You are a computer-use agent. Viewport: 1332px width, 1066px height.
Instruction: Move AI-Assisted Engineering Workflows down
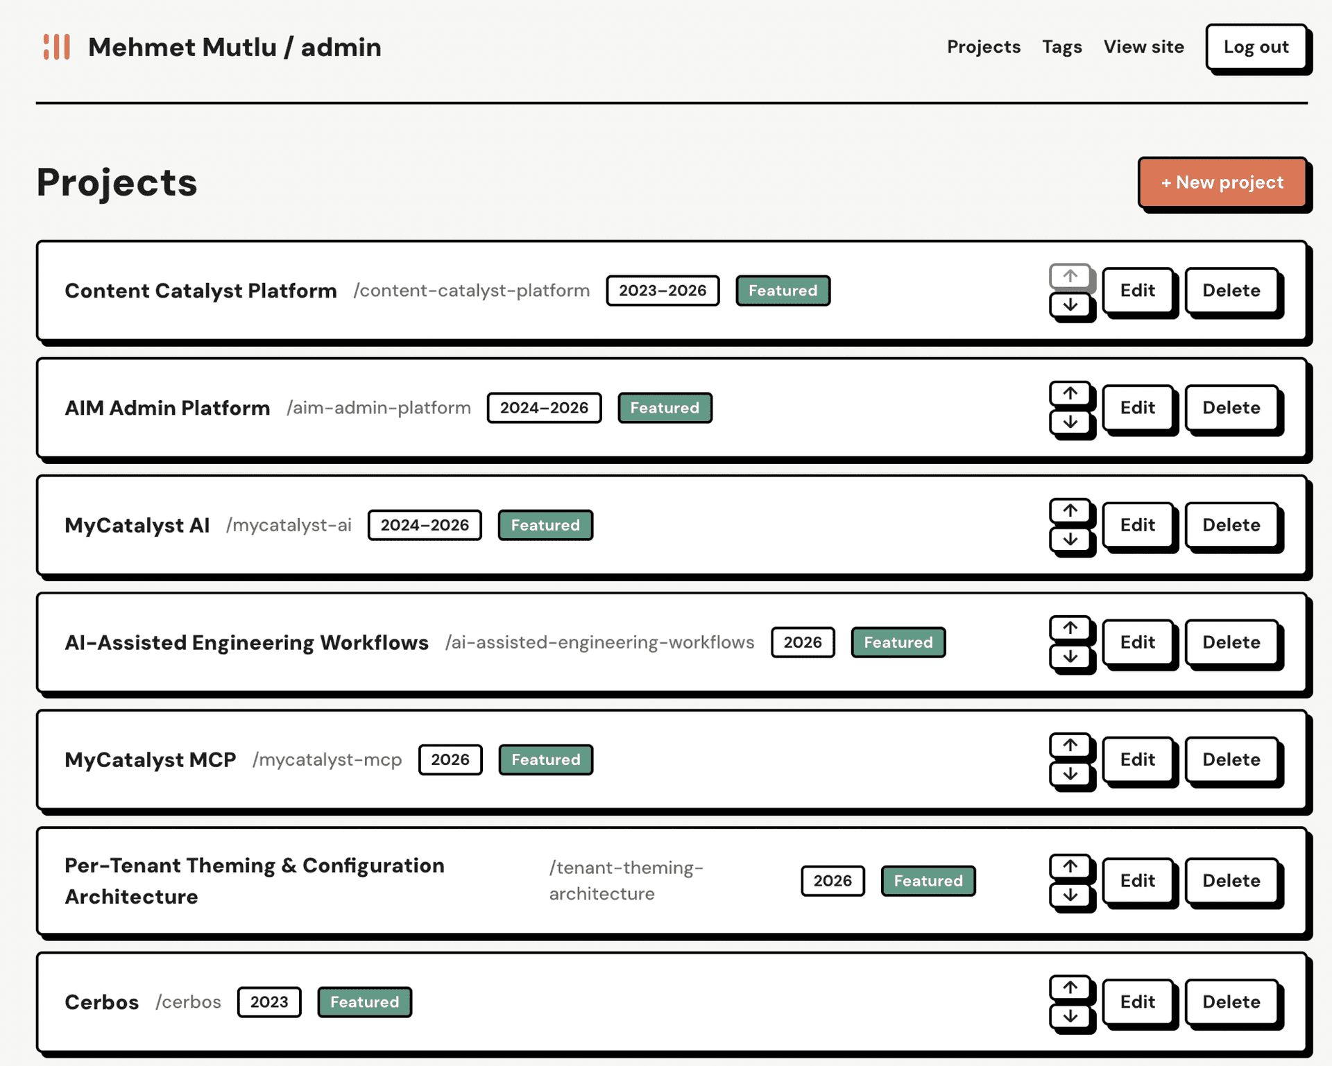point(1070,656)
